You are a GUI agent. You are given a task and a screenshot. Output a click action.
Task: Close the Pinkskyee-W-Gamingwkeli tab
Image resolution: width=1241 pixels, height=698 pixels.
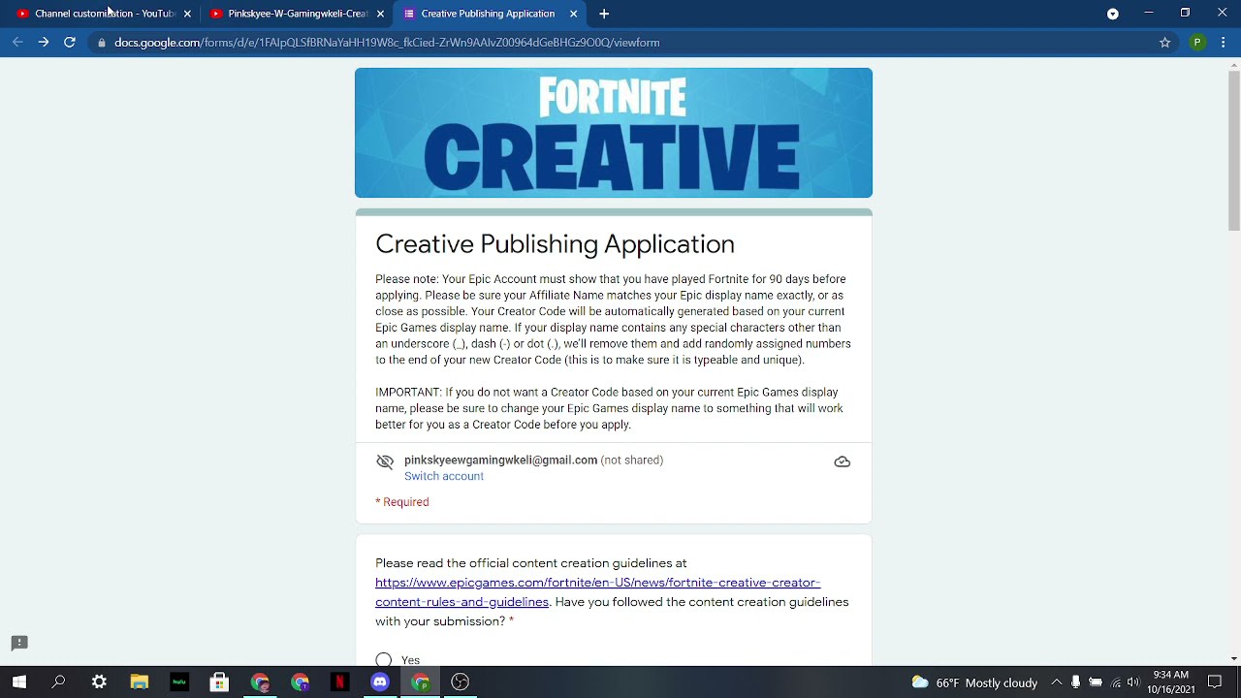[380, 14]
